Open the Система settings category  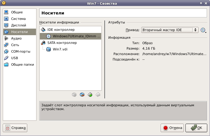[20, 19]
